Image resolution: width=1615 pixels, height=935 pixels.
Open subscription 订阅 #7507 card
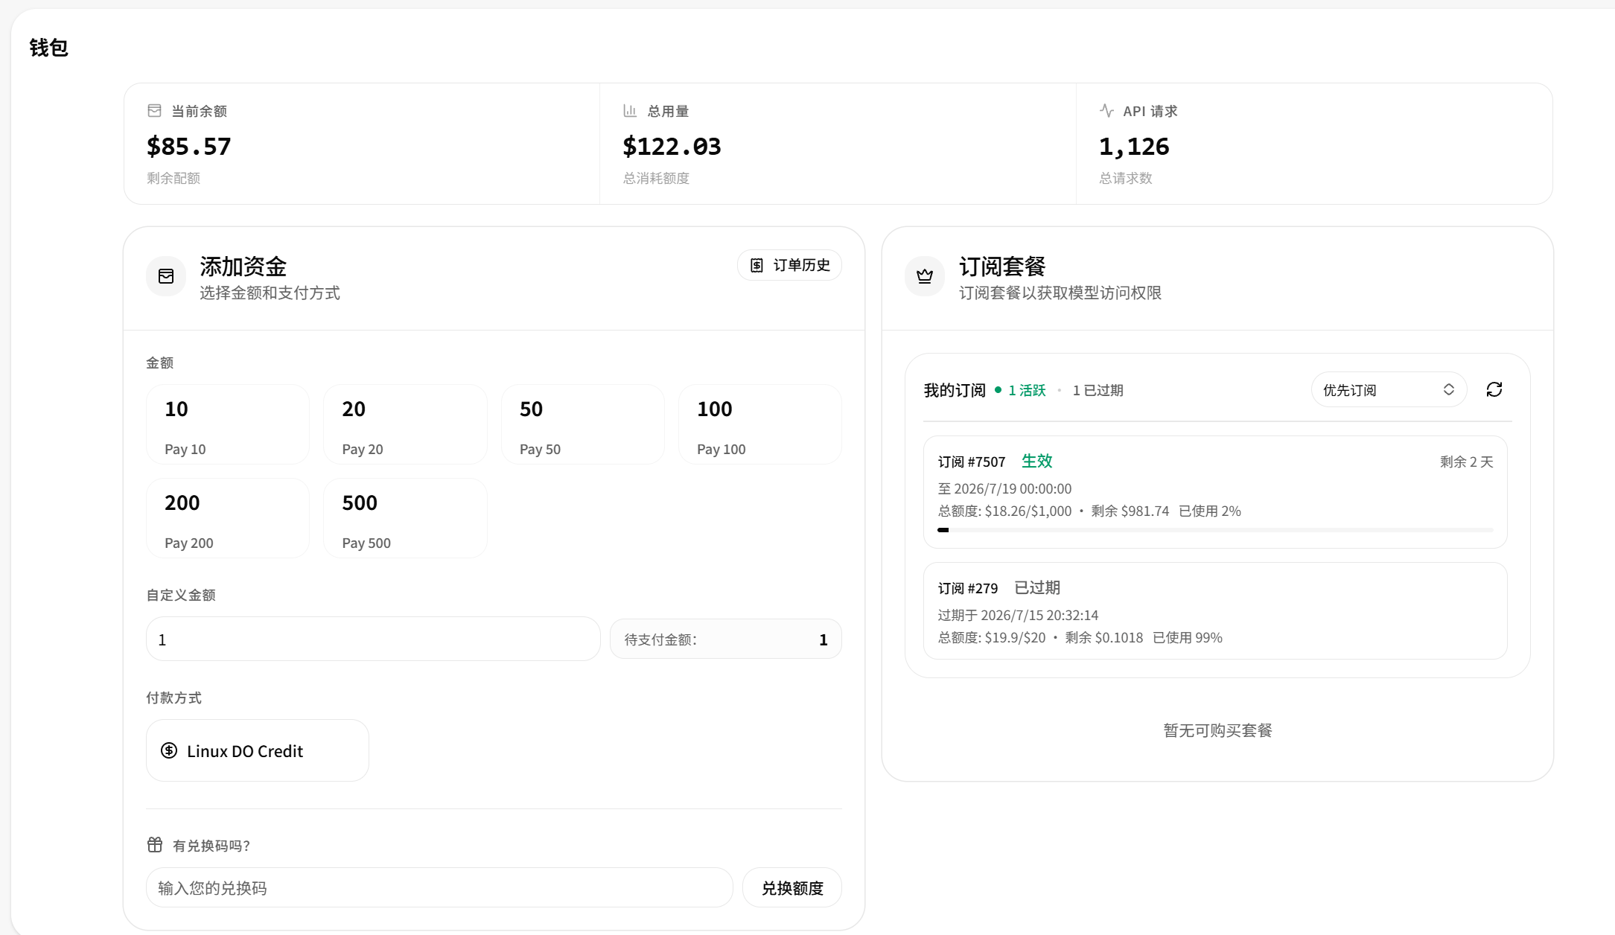click(1215, 492)
